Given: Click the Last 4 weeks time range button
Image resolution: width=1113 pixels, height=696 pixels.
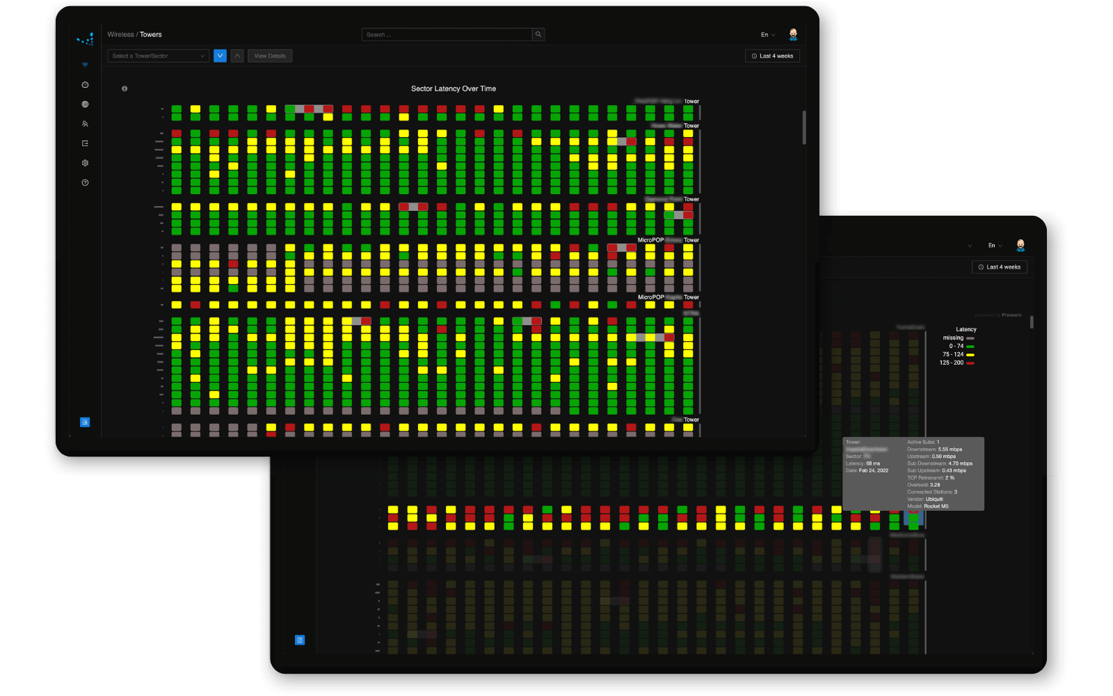Looking at the screenshot, I should (x=772, y=56).
